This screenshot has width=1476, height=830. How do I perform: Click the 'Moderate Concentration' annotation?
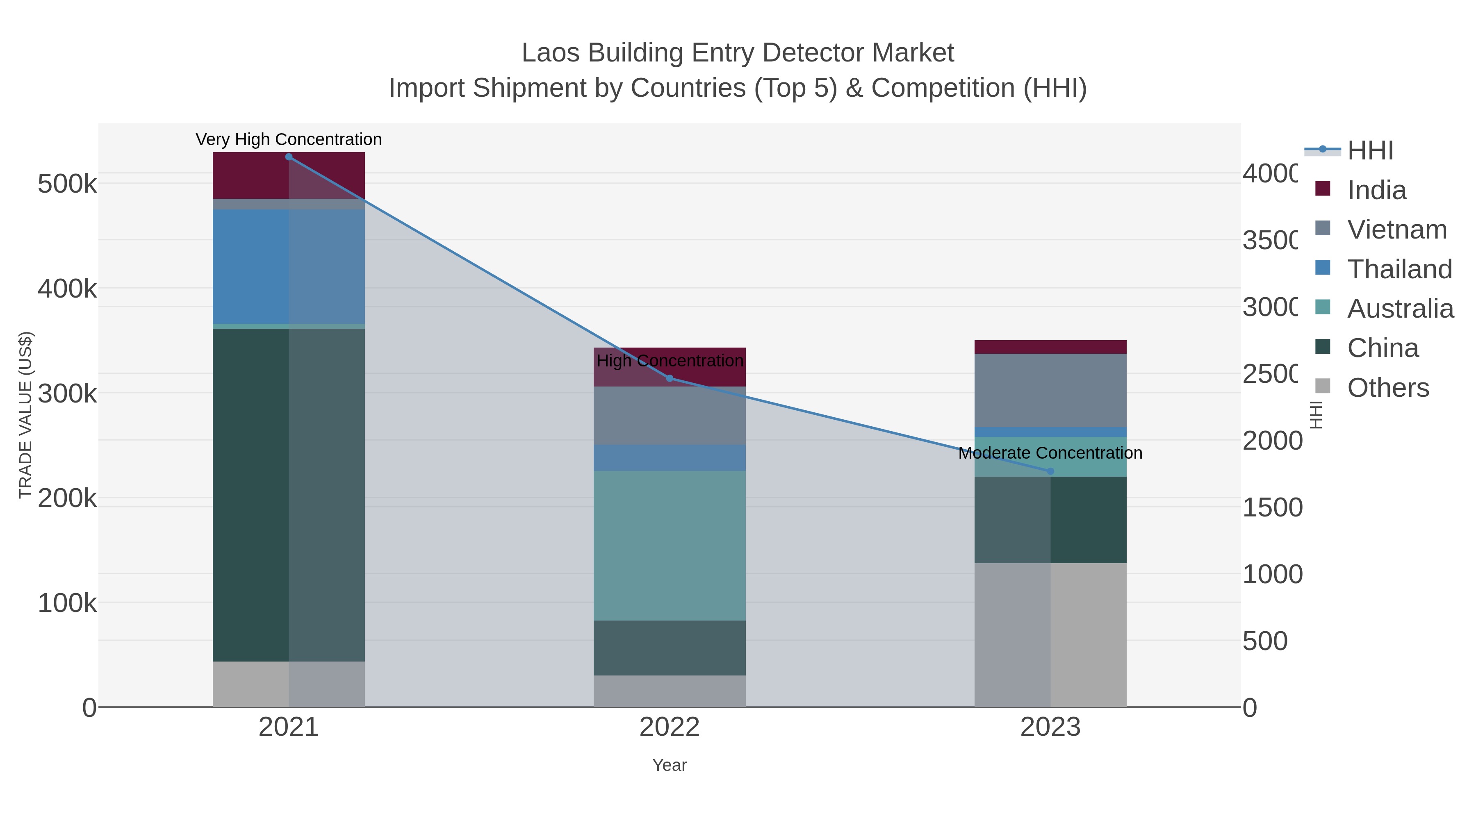click(1050, 453)
